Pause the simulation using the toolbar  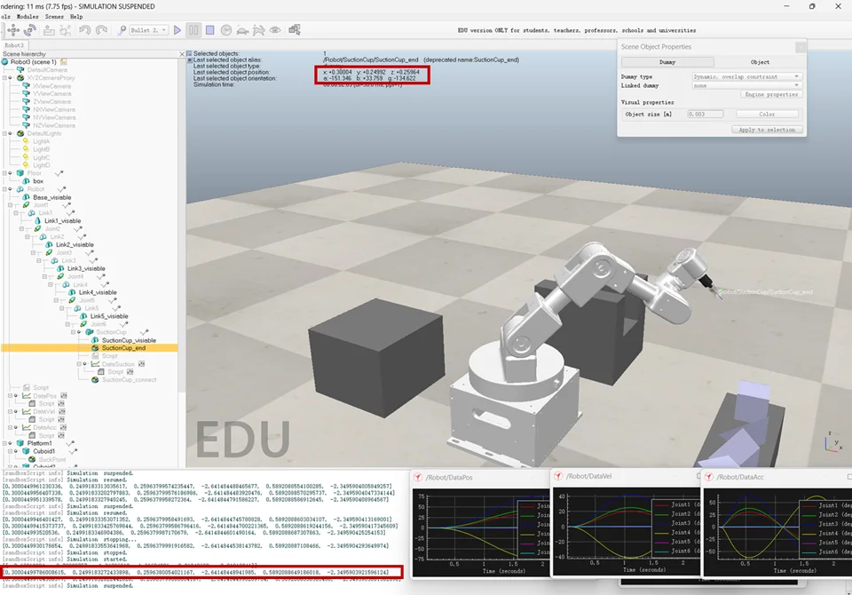[x=193, y=30]
